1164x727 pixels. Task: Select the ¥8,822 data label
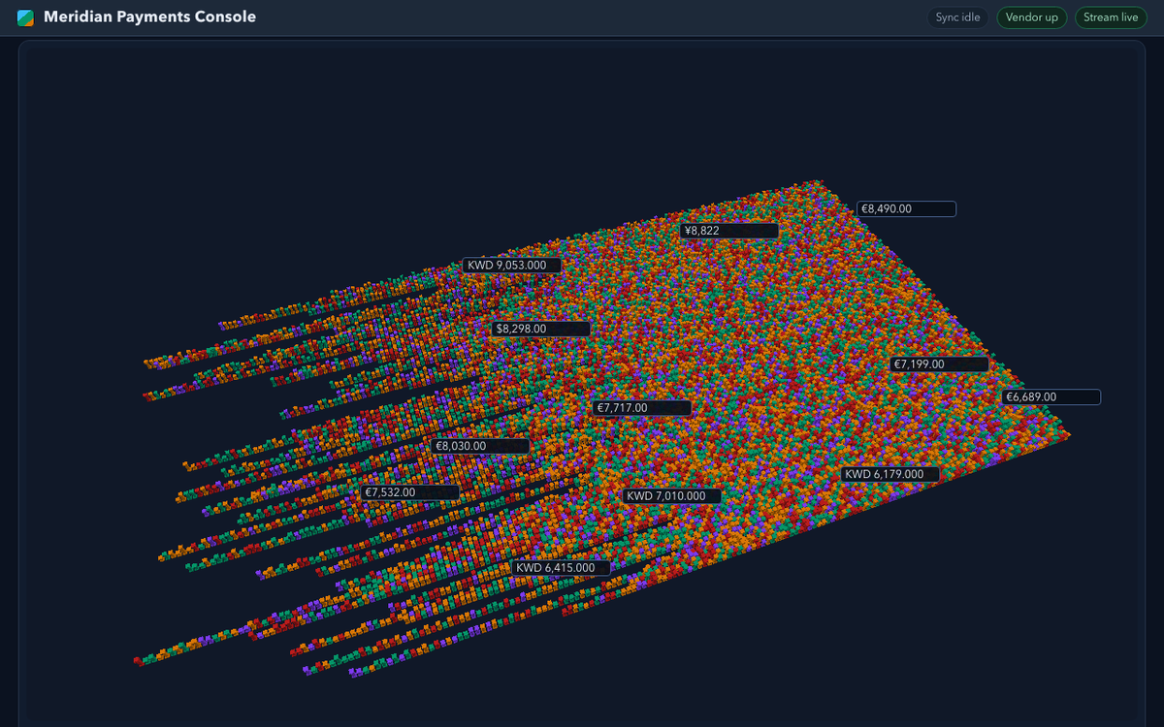pyautogui.click(x=729, y=231)
